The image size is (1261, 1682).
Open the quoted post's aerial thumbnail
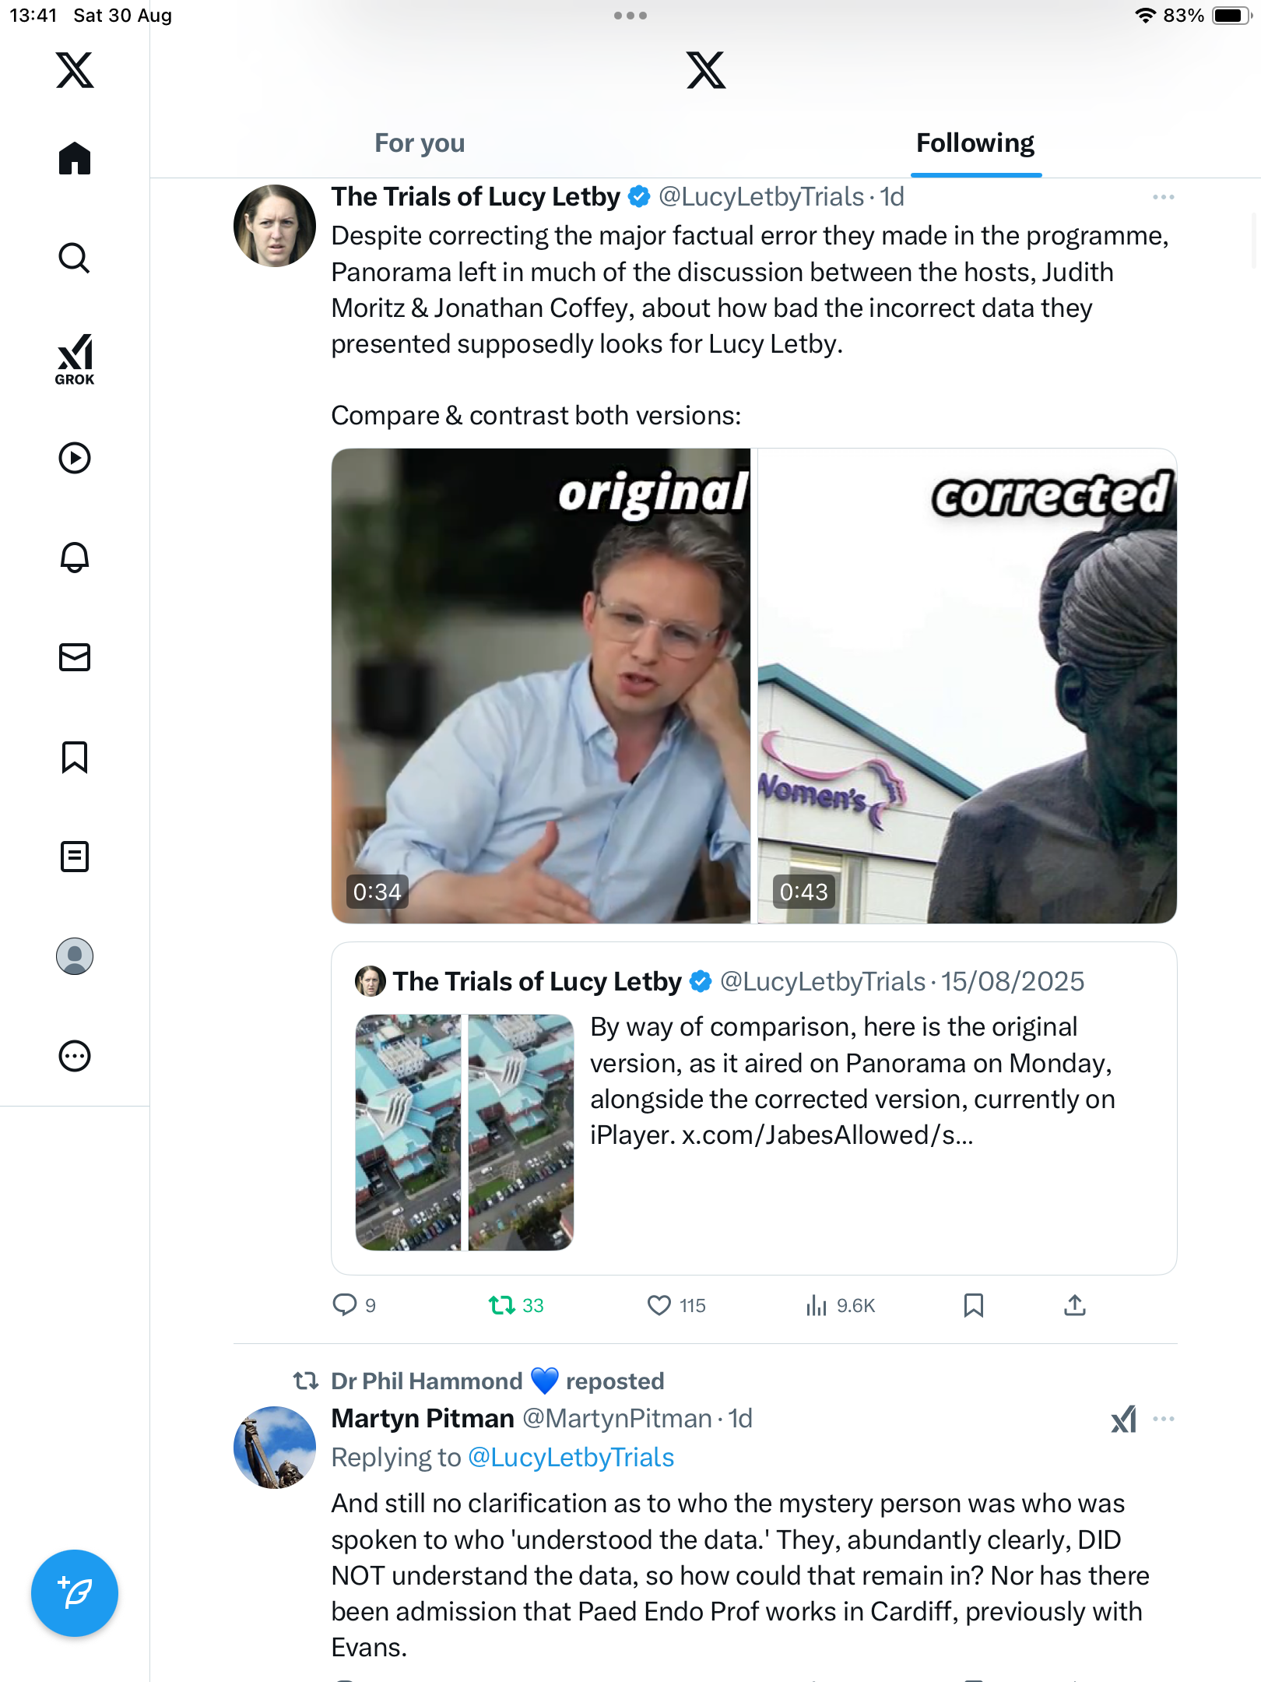click(465, 1132)
